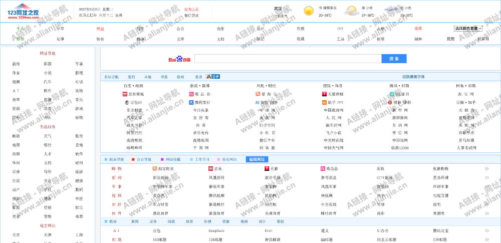Open 163邮箱 in the 邮箱 row
Viewport: 501px width, 243px height.
click(159, 239)
